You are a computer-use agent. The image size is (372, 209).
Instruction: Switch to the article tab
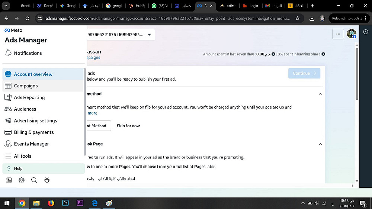228,6
